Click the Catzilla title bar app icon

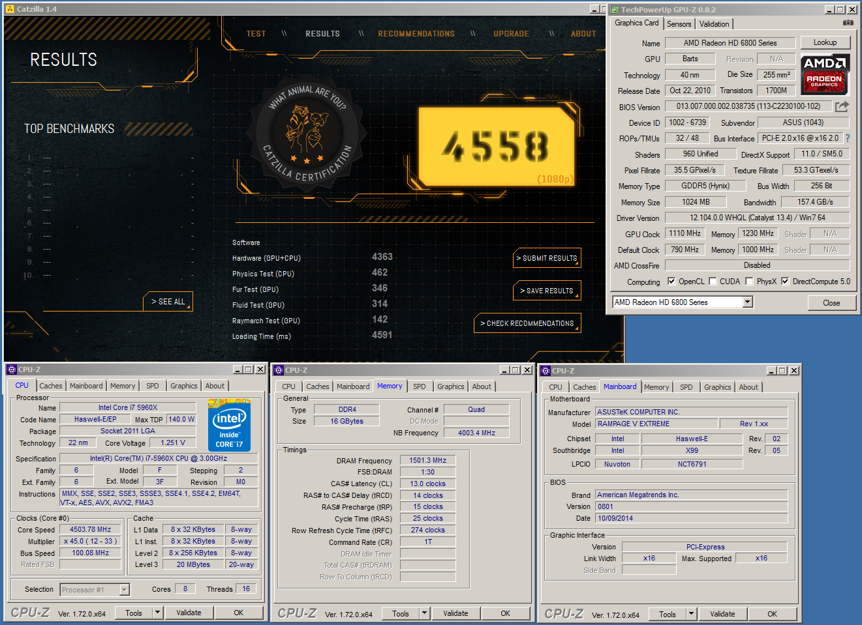pyautogui.click(x=10, y=9)
